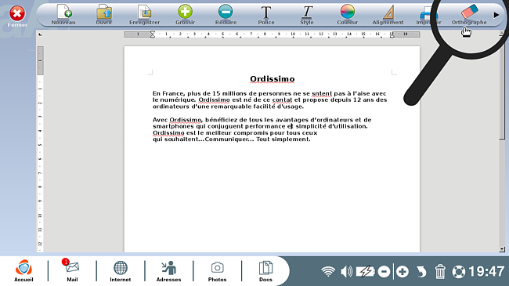The width and height of the screenshot is (509, 286).
Task: Click the word "Communiquer" in the last line
Action: click(226, 139)
